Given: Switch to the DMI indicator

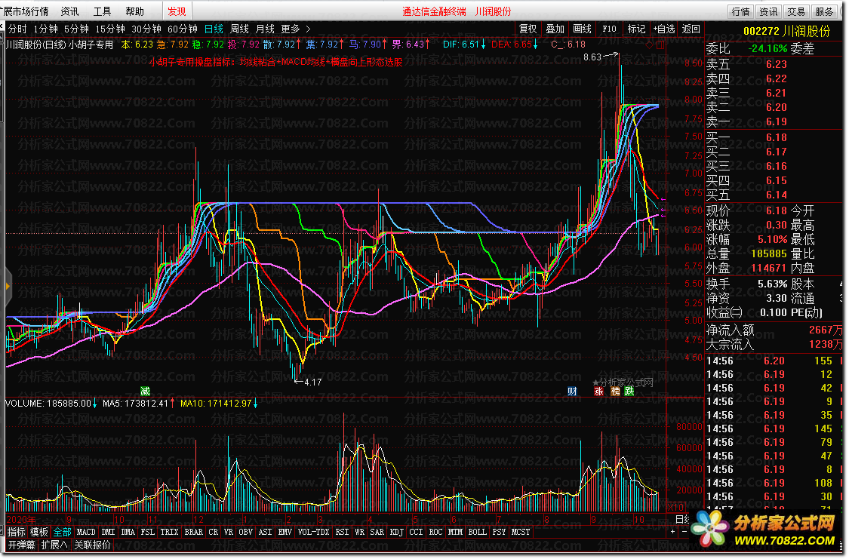Looking at the screenshot, I should pyautogui.click(x=108, y=533).
